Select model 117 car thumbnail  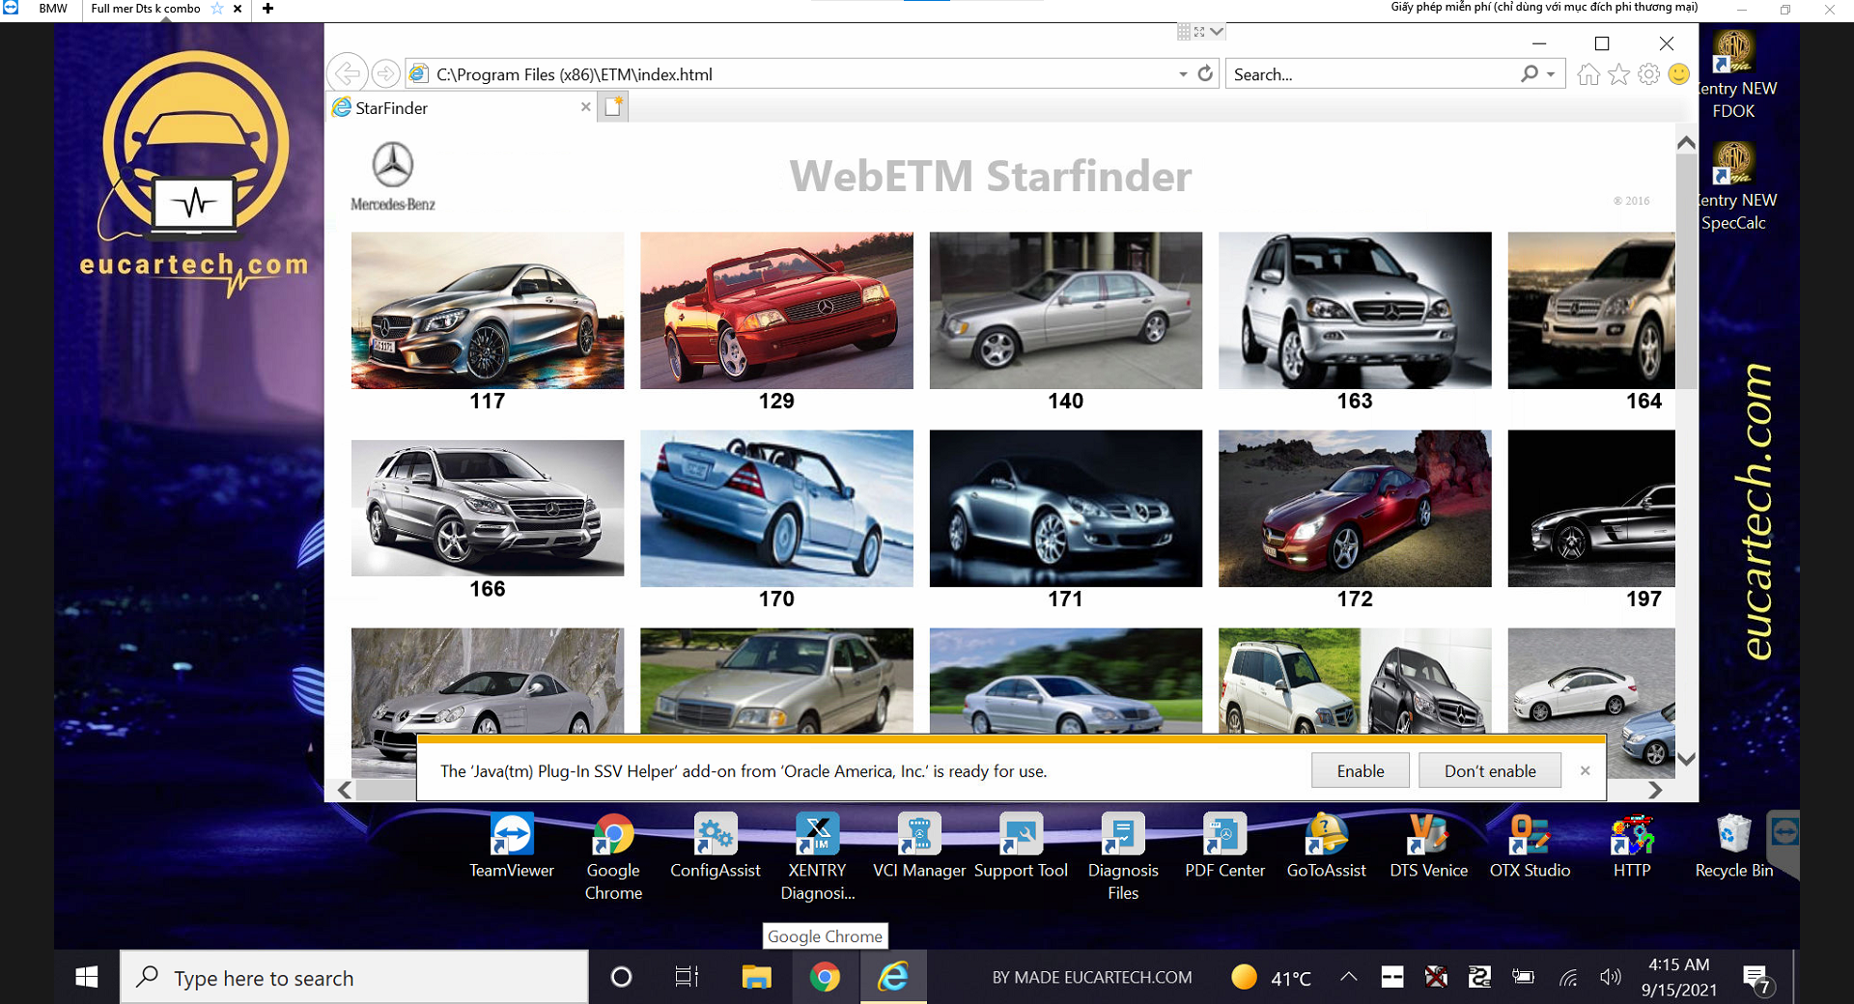coord(488,310)
